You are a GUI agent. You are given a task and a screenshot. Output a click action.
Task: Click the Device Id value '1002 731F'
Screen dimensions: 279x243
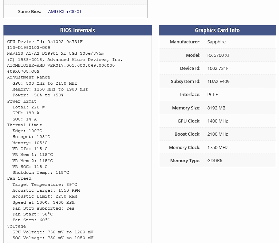coord(218,68)
